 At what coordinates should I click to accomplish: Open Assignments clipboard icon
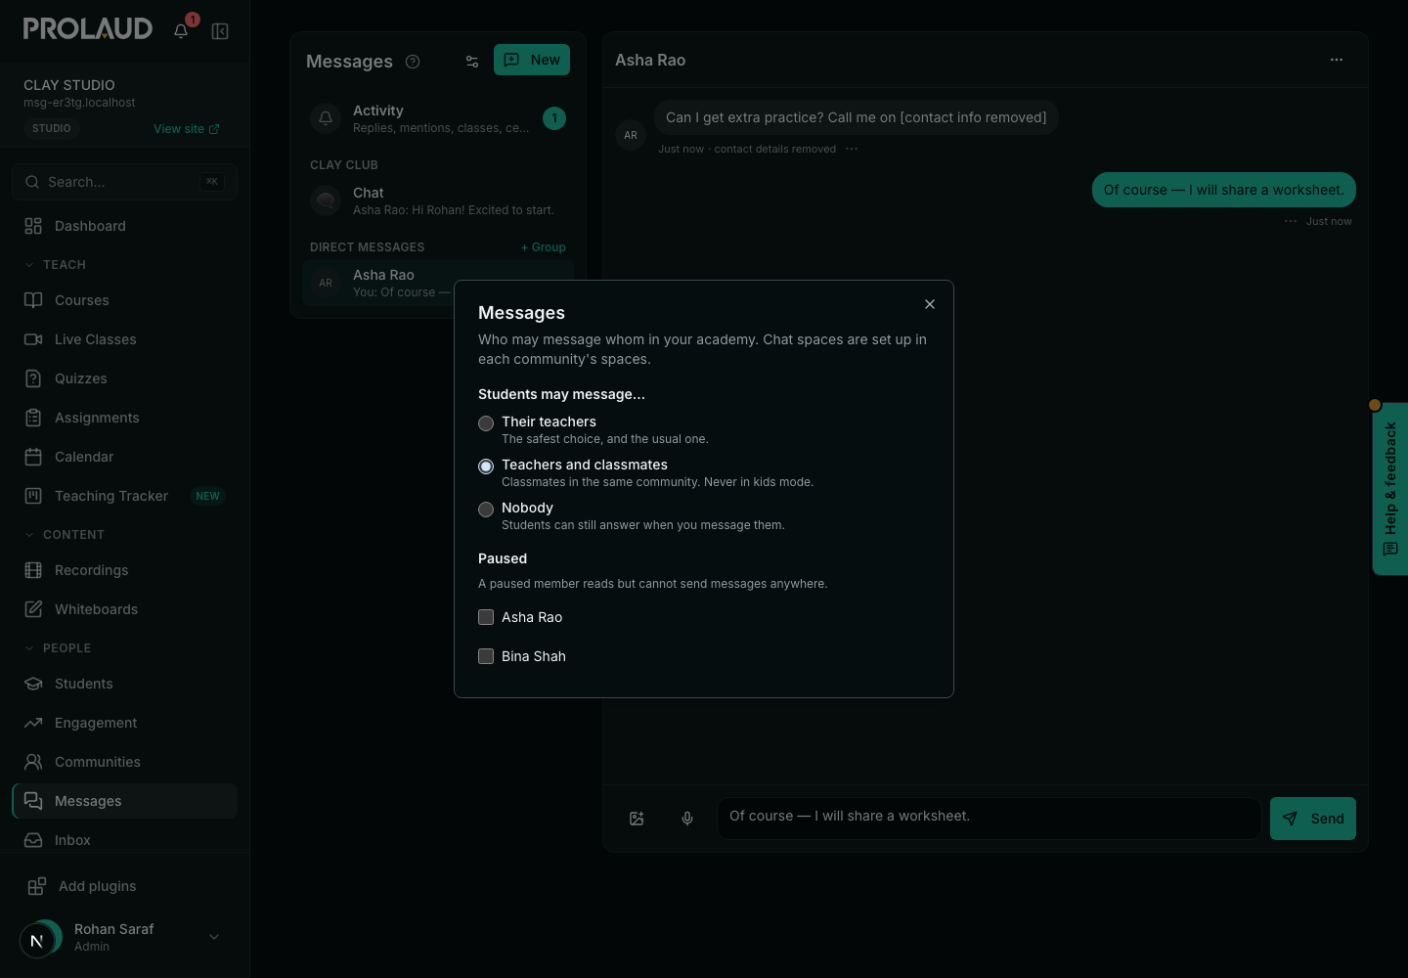coord(33,418)
